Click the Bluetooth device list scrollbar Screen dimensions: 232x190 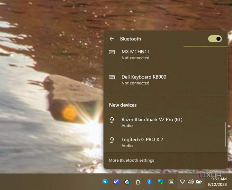226,134
